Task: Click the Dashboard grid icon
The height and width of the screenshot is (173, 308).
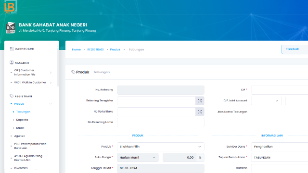Action: [x=12, y=49]
